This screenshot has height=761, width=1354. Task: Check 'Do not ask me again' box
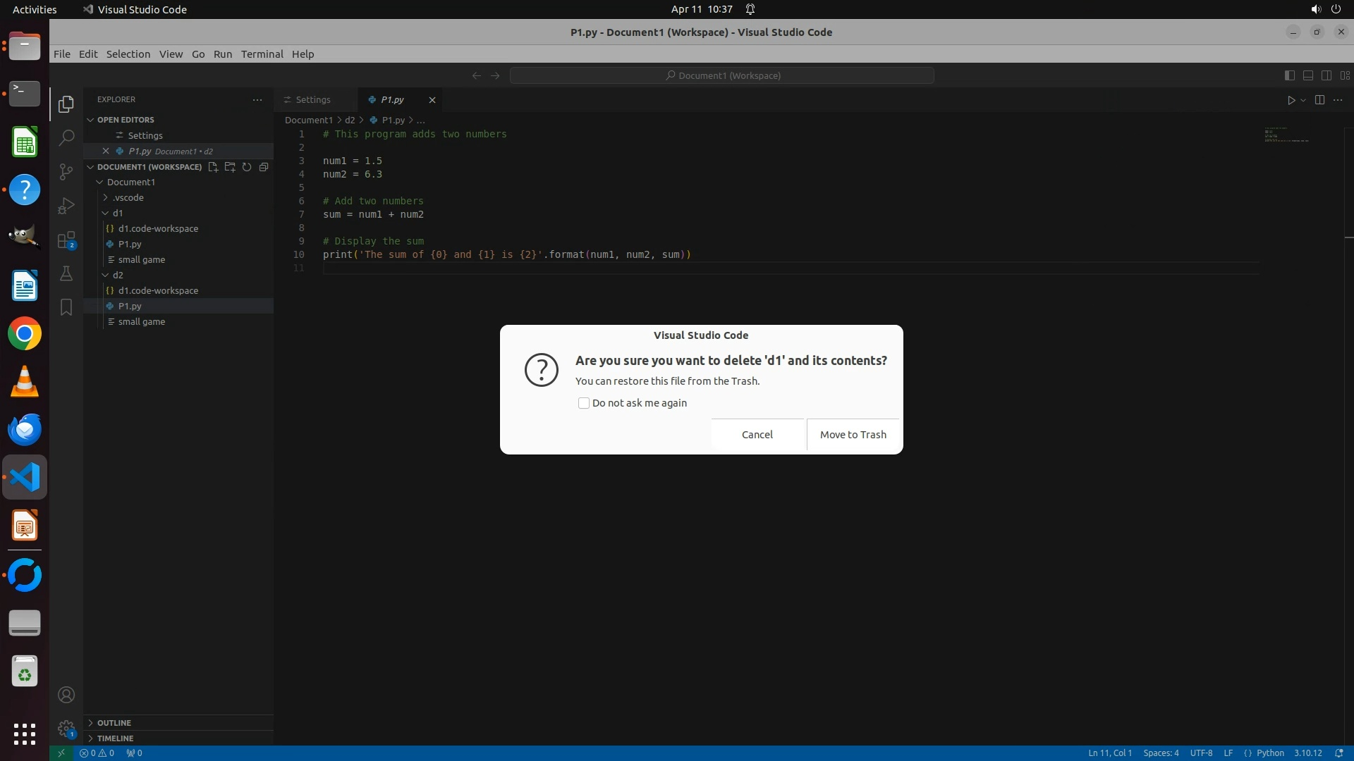584,403
